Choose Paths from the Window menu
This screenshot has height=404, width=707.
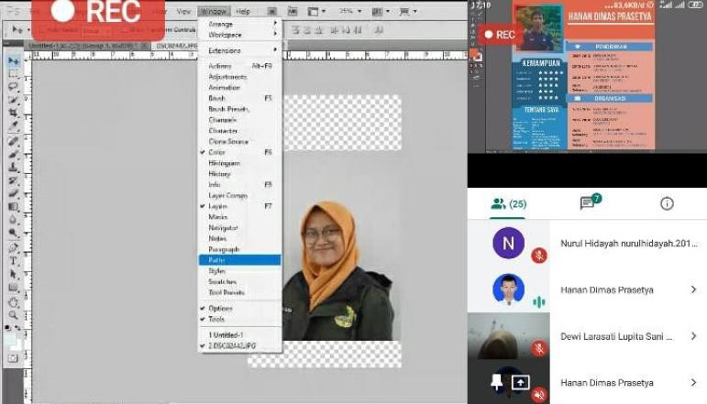(x=217, y=260)
